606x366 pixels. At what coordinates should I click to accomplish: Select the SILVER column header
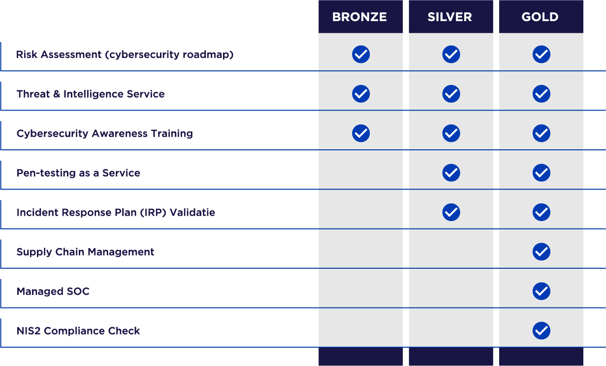[451, 17]
